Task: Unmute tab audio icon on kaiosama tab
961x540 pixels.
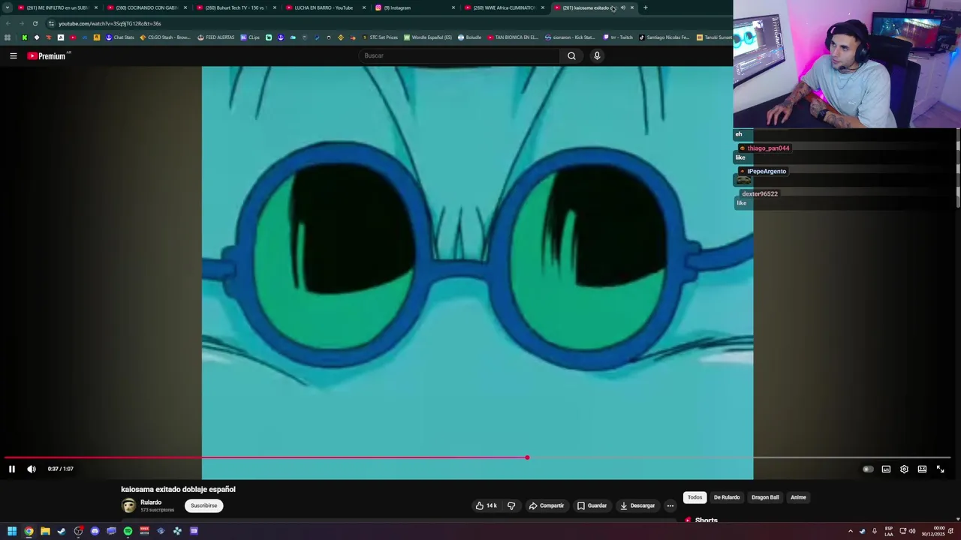Action: point(623,7)
